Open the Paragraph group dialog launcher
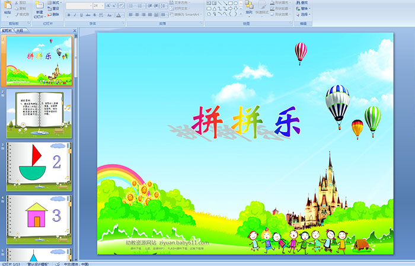 [202, 24]
